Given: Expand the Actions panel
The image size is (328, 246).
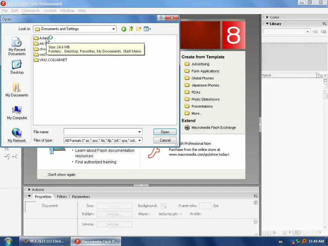Looking at the screenshot, I should pyautogui.click(x=29, y=190).
